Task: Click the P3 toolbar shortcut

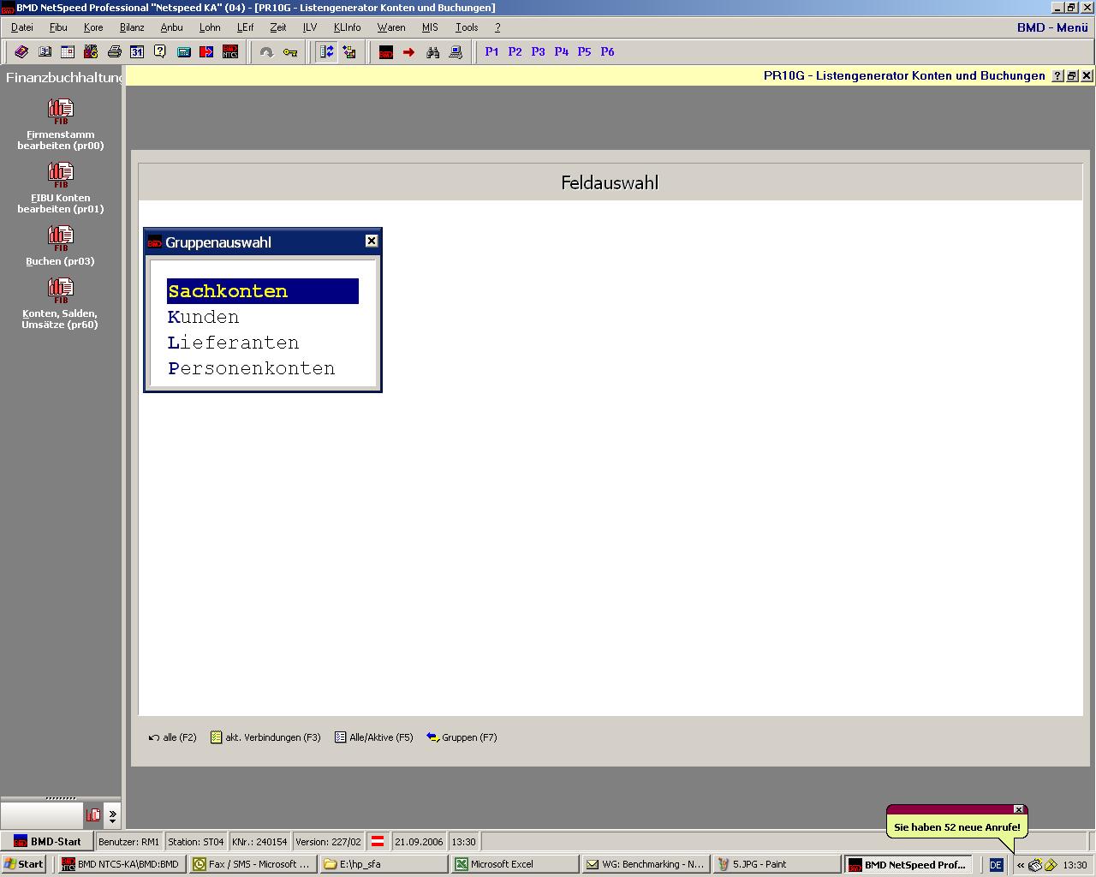Action: [538, 52]
